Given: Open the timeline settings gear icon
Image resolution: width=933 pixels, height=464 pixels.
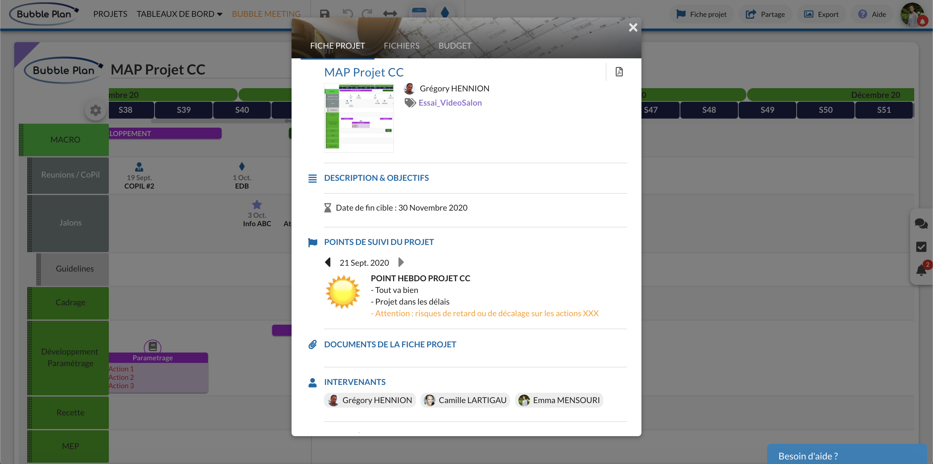Looking at the screenshot, I should click(x=96, y=110).
